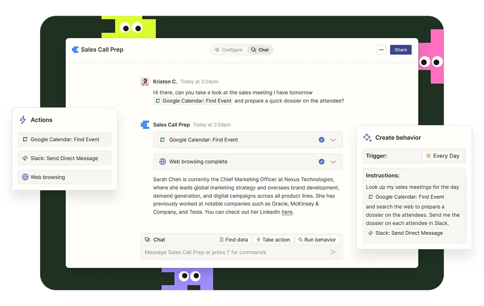Click the lightning bolt Actions icon

(x=23, y=120)
